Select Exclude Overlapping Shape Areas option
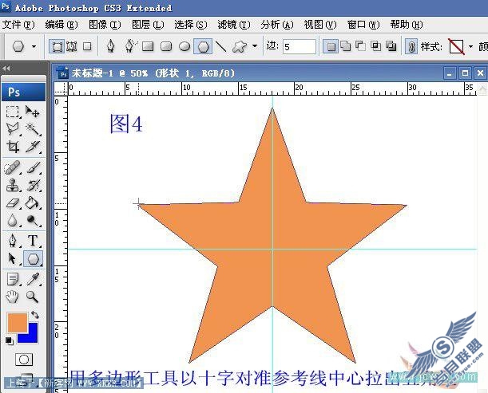 tap(391, 46)
